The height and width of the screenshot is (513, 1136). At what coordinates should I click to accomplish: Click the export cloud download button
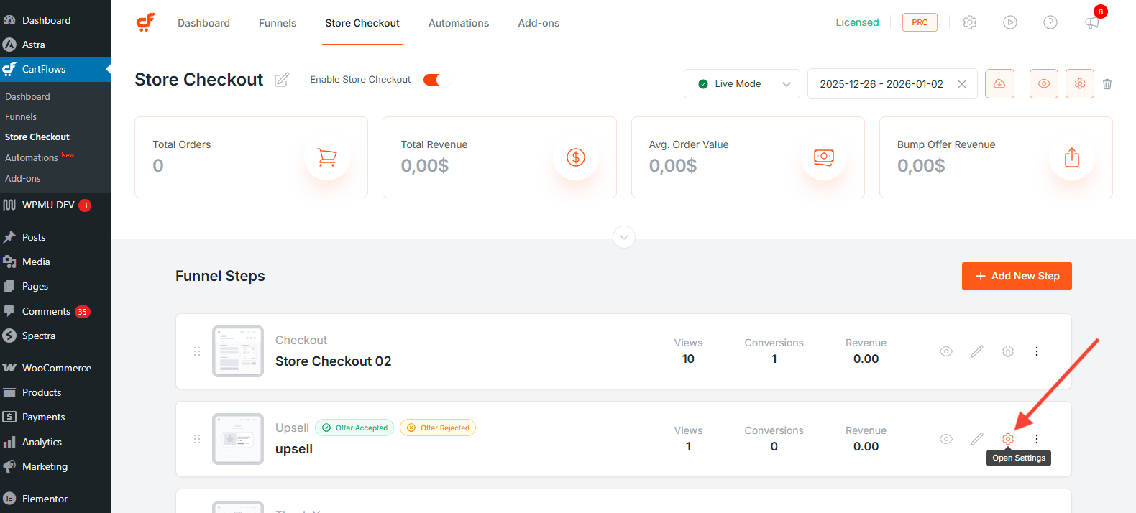click(999, 83)
